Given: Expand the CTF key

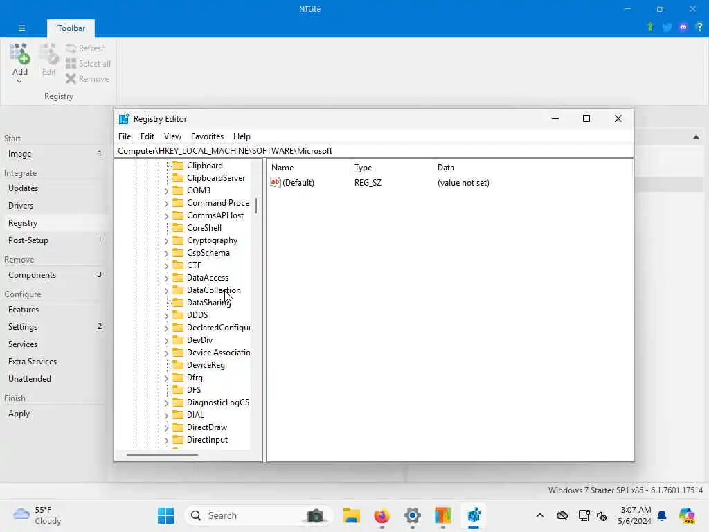Looking at the screenshot, I should [166, 265].
